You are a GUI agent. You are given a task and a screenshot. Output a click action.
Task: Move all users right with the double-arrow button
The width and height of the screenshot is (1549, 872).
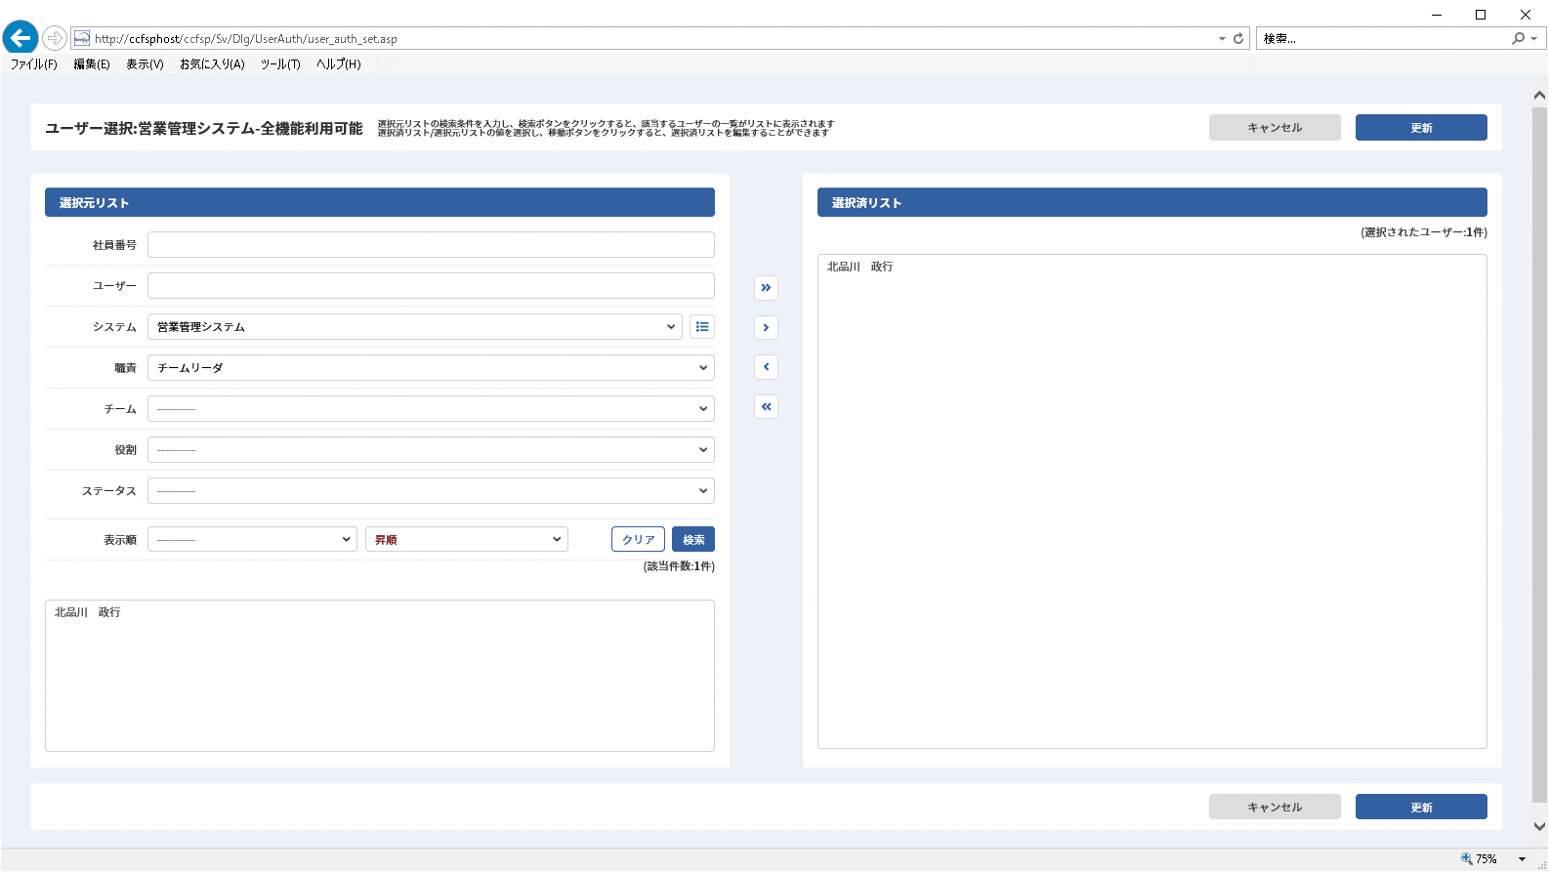pyautogui.click(x=766, y=288)
